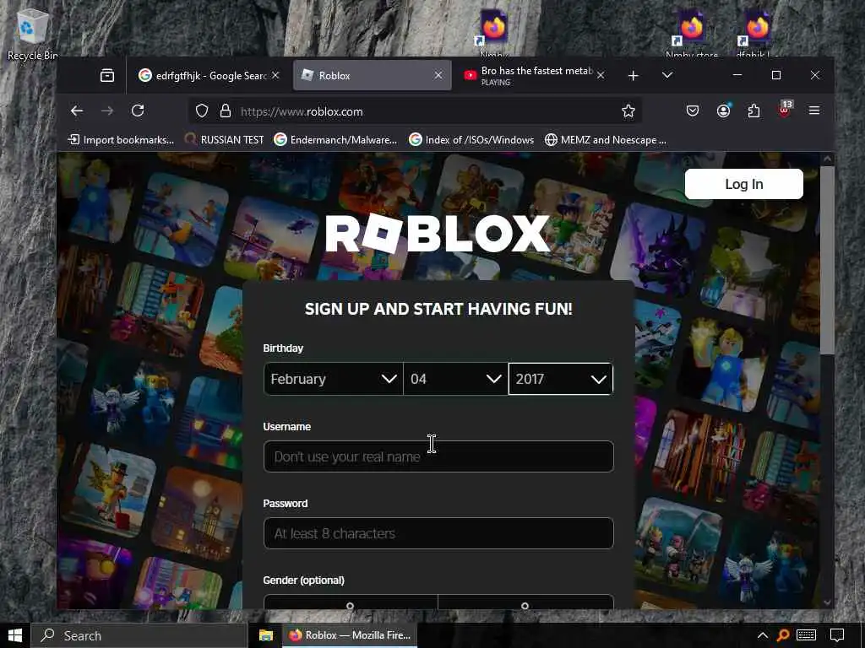This screenshot has height=648, width=865.
Task: Open the Endermanch/Malware bookmark
Action: click(335, 140)
